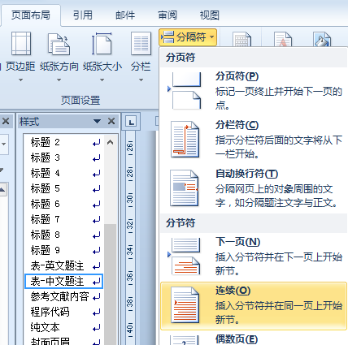Click the styles list scroll up arrow
The width and height of the screenshot is (348, 345).
110,142
